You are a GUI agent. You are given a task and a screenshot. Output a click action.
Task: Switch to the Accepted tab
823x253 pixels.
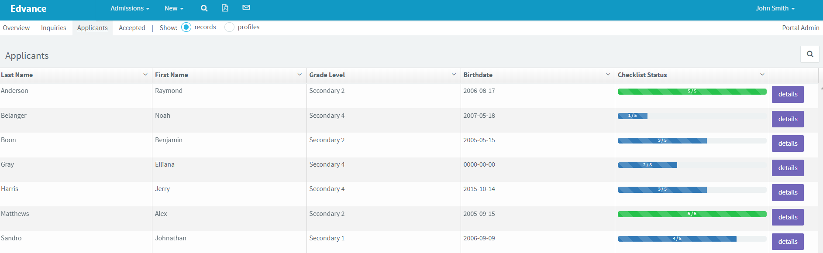click(132, 28)
